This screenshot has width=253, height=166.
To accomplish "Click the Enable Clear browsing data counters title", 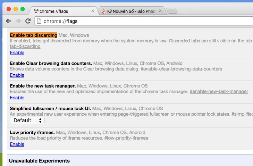I will point(51,63).
